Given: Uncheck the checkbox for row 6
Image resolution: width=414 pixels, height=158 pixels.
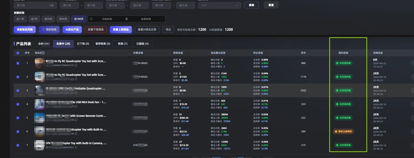Looking at the screenshot, I should pyautogui.click(x=18, y=132).
